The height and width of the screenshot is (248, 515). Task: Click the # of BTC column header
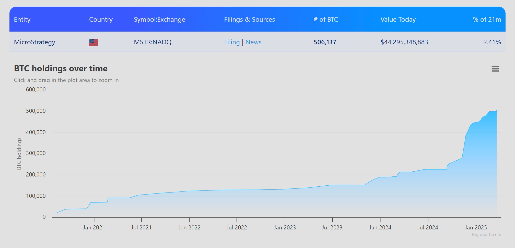[326, 19]
